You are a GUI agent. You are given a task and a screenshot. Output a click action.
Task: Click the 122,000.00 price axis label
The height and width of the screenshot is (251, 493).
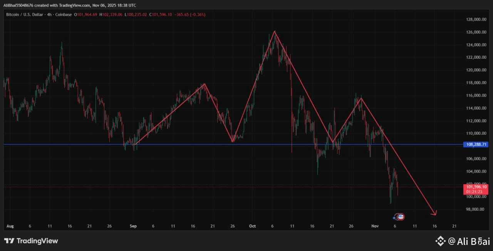tap(476, 58)
